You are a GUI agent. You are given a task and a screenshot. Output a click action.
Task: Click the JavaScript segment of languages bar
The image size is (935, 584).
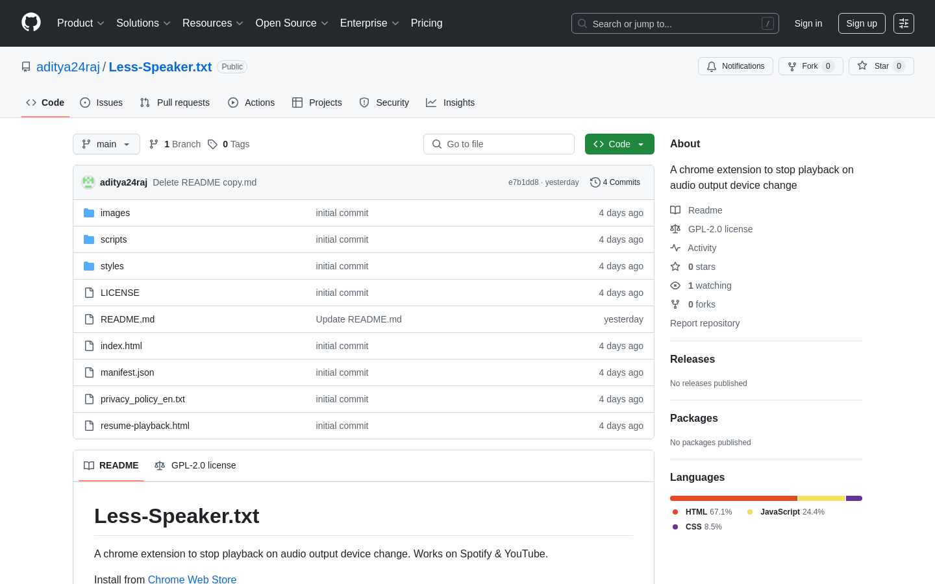(821, 498)
